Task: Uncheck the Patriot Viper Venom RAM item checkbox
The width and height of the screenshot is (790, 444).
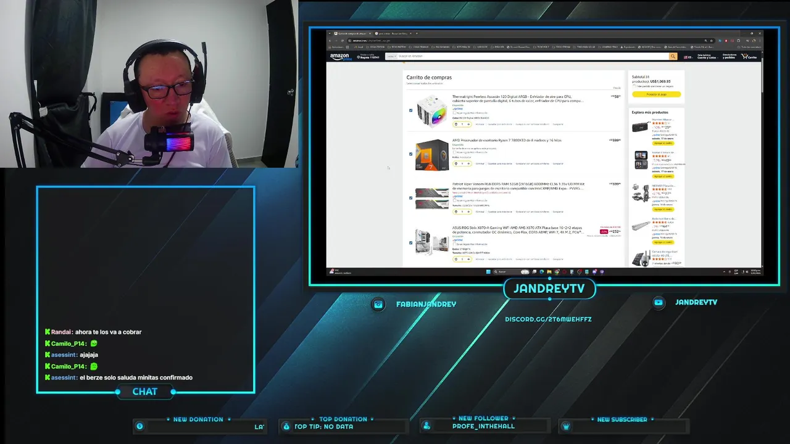Action: [411, 198]
